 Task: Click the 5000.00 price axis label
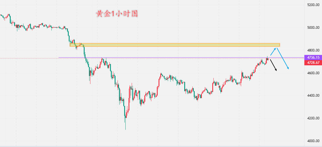313,28
